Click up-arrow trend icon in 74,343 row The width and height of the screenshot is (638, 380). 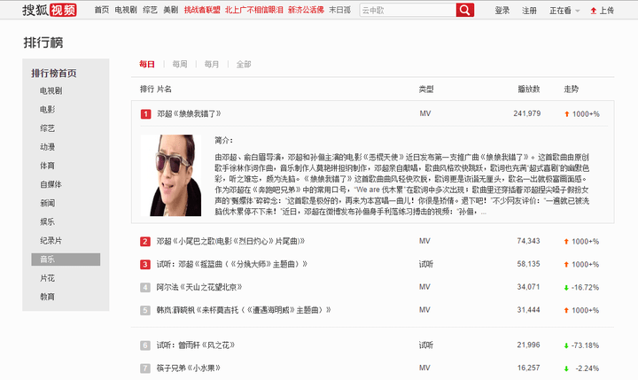click(566, 242)
